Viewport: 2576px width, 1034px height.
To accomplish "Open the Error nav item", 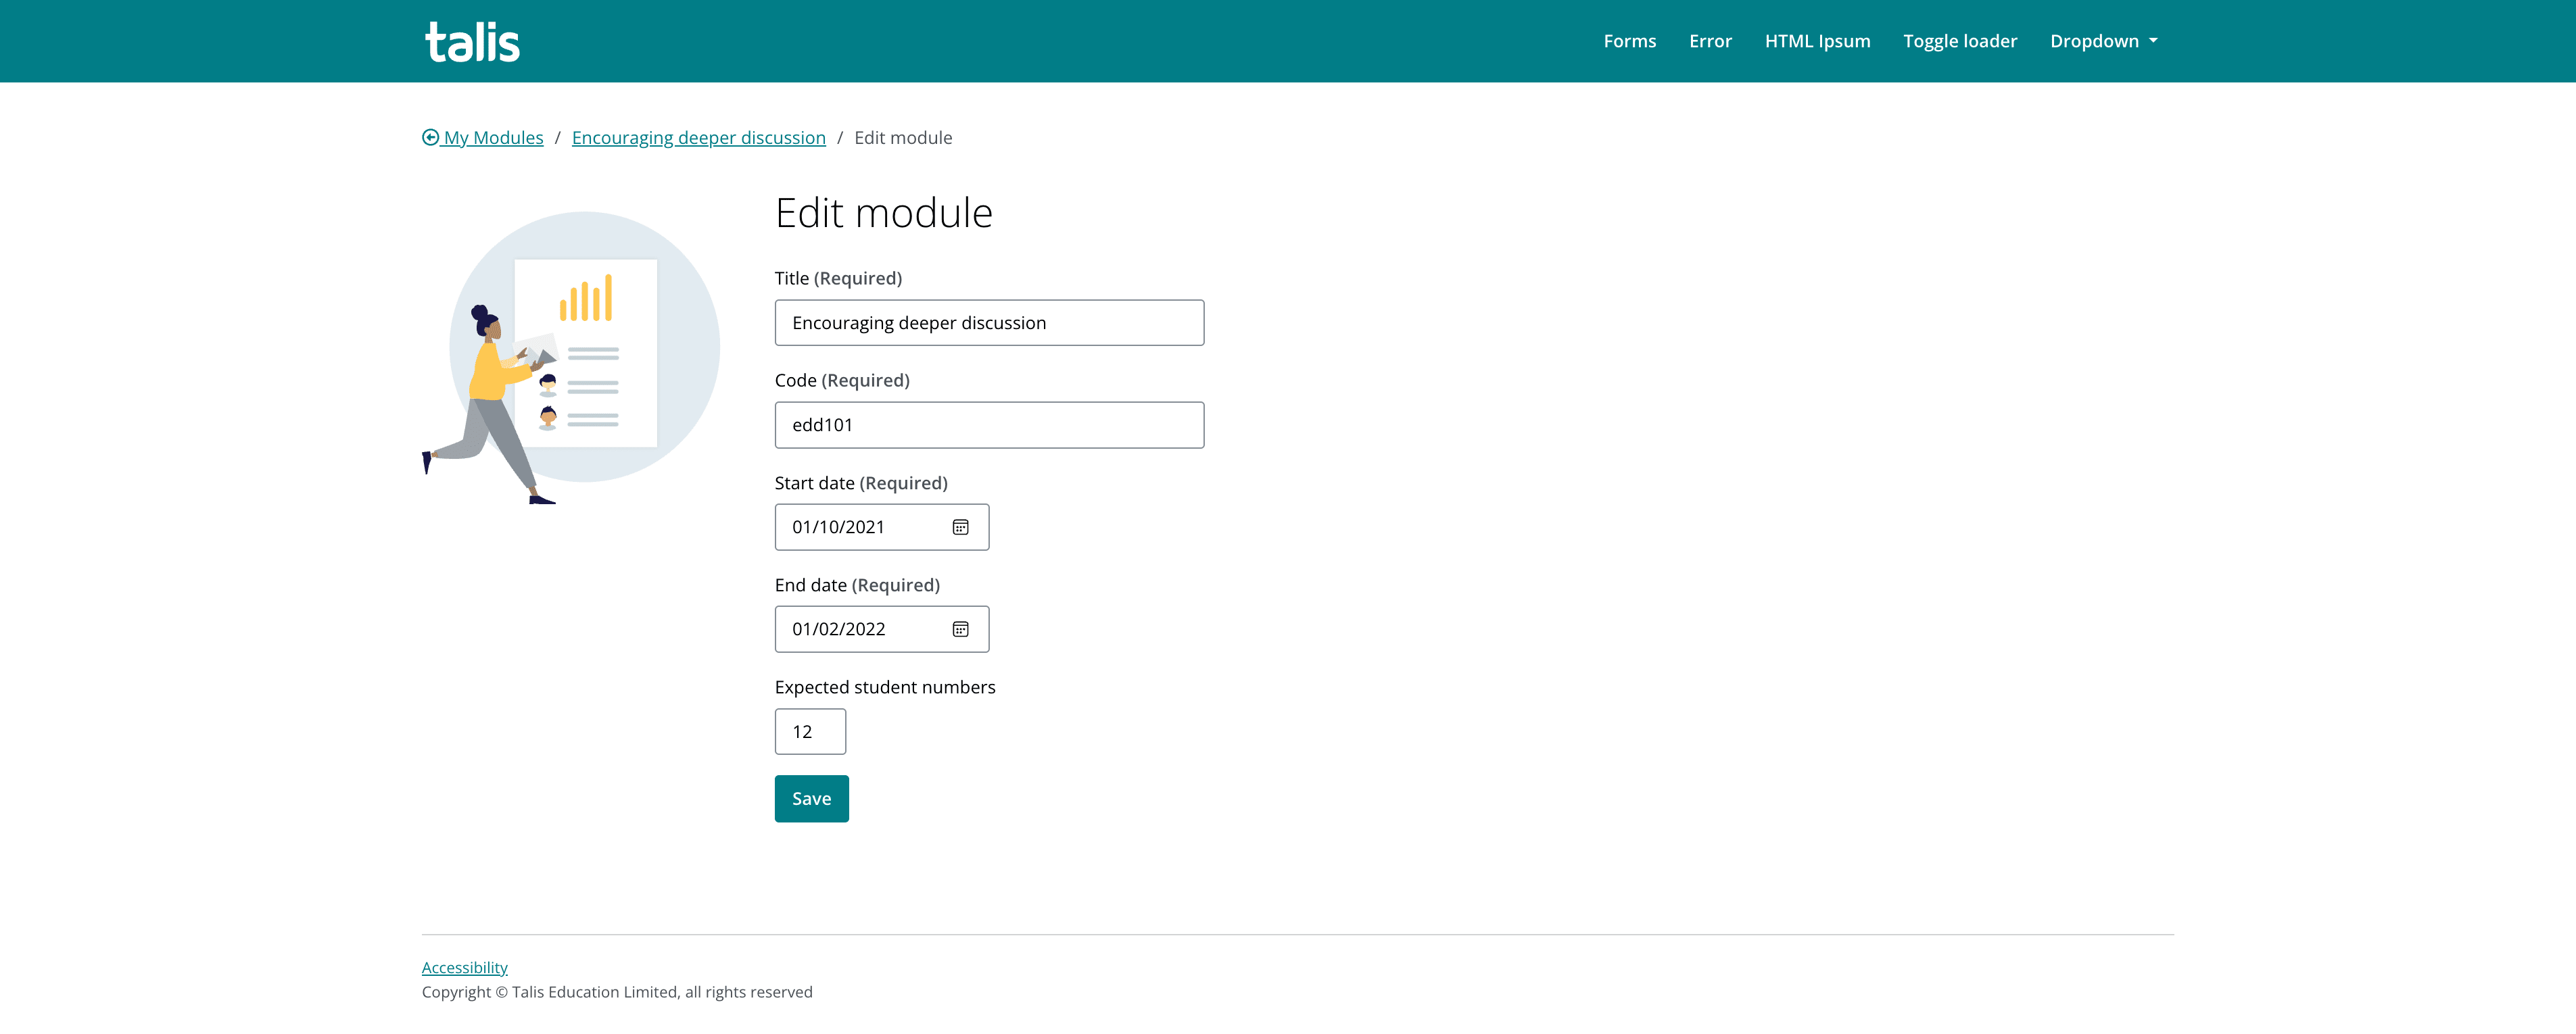I will 1710,41.
